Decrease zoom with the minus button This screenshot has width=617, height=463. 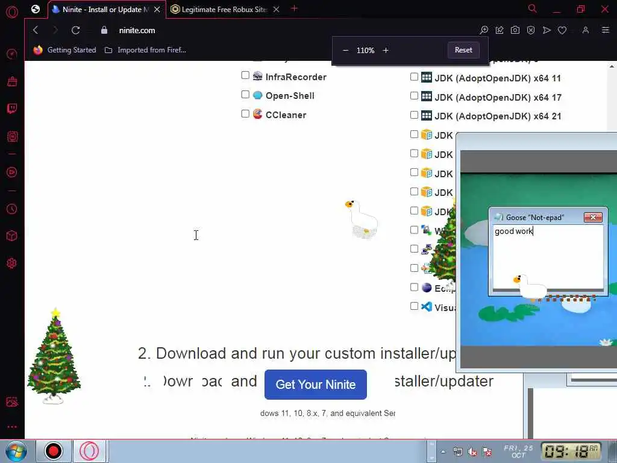345,51
